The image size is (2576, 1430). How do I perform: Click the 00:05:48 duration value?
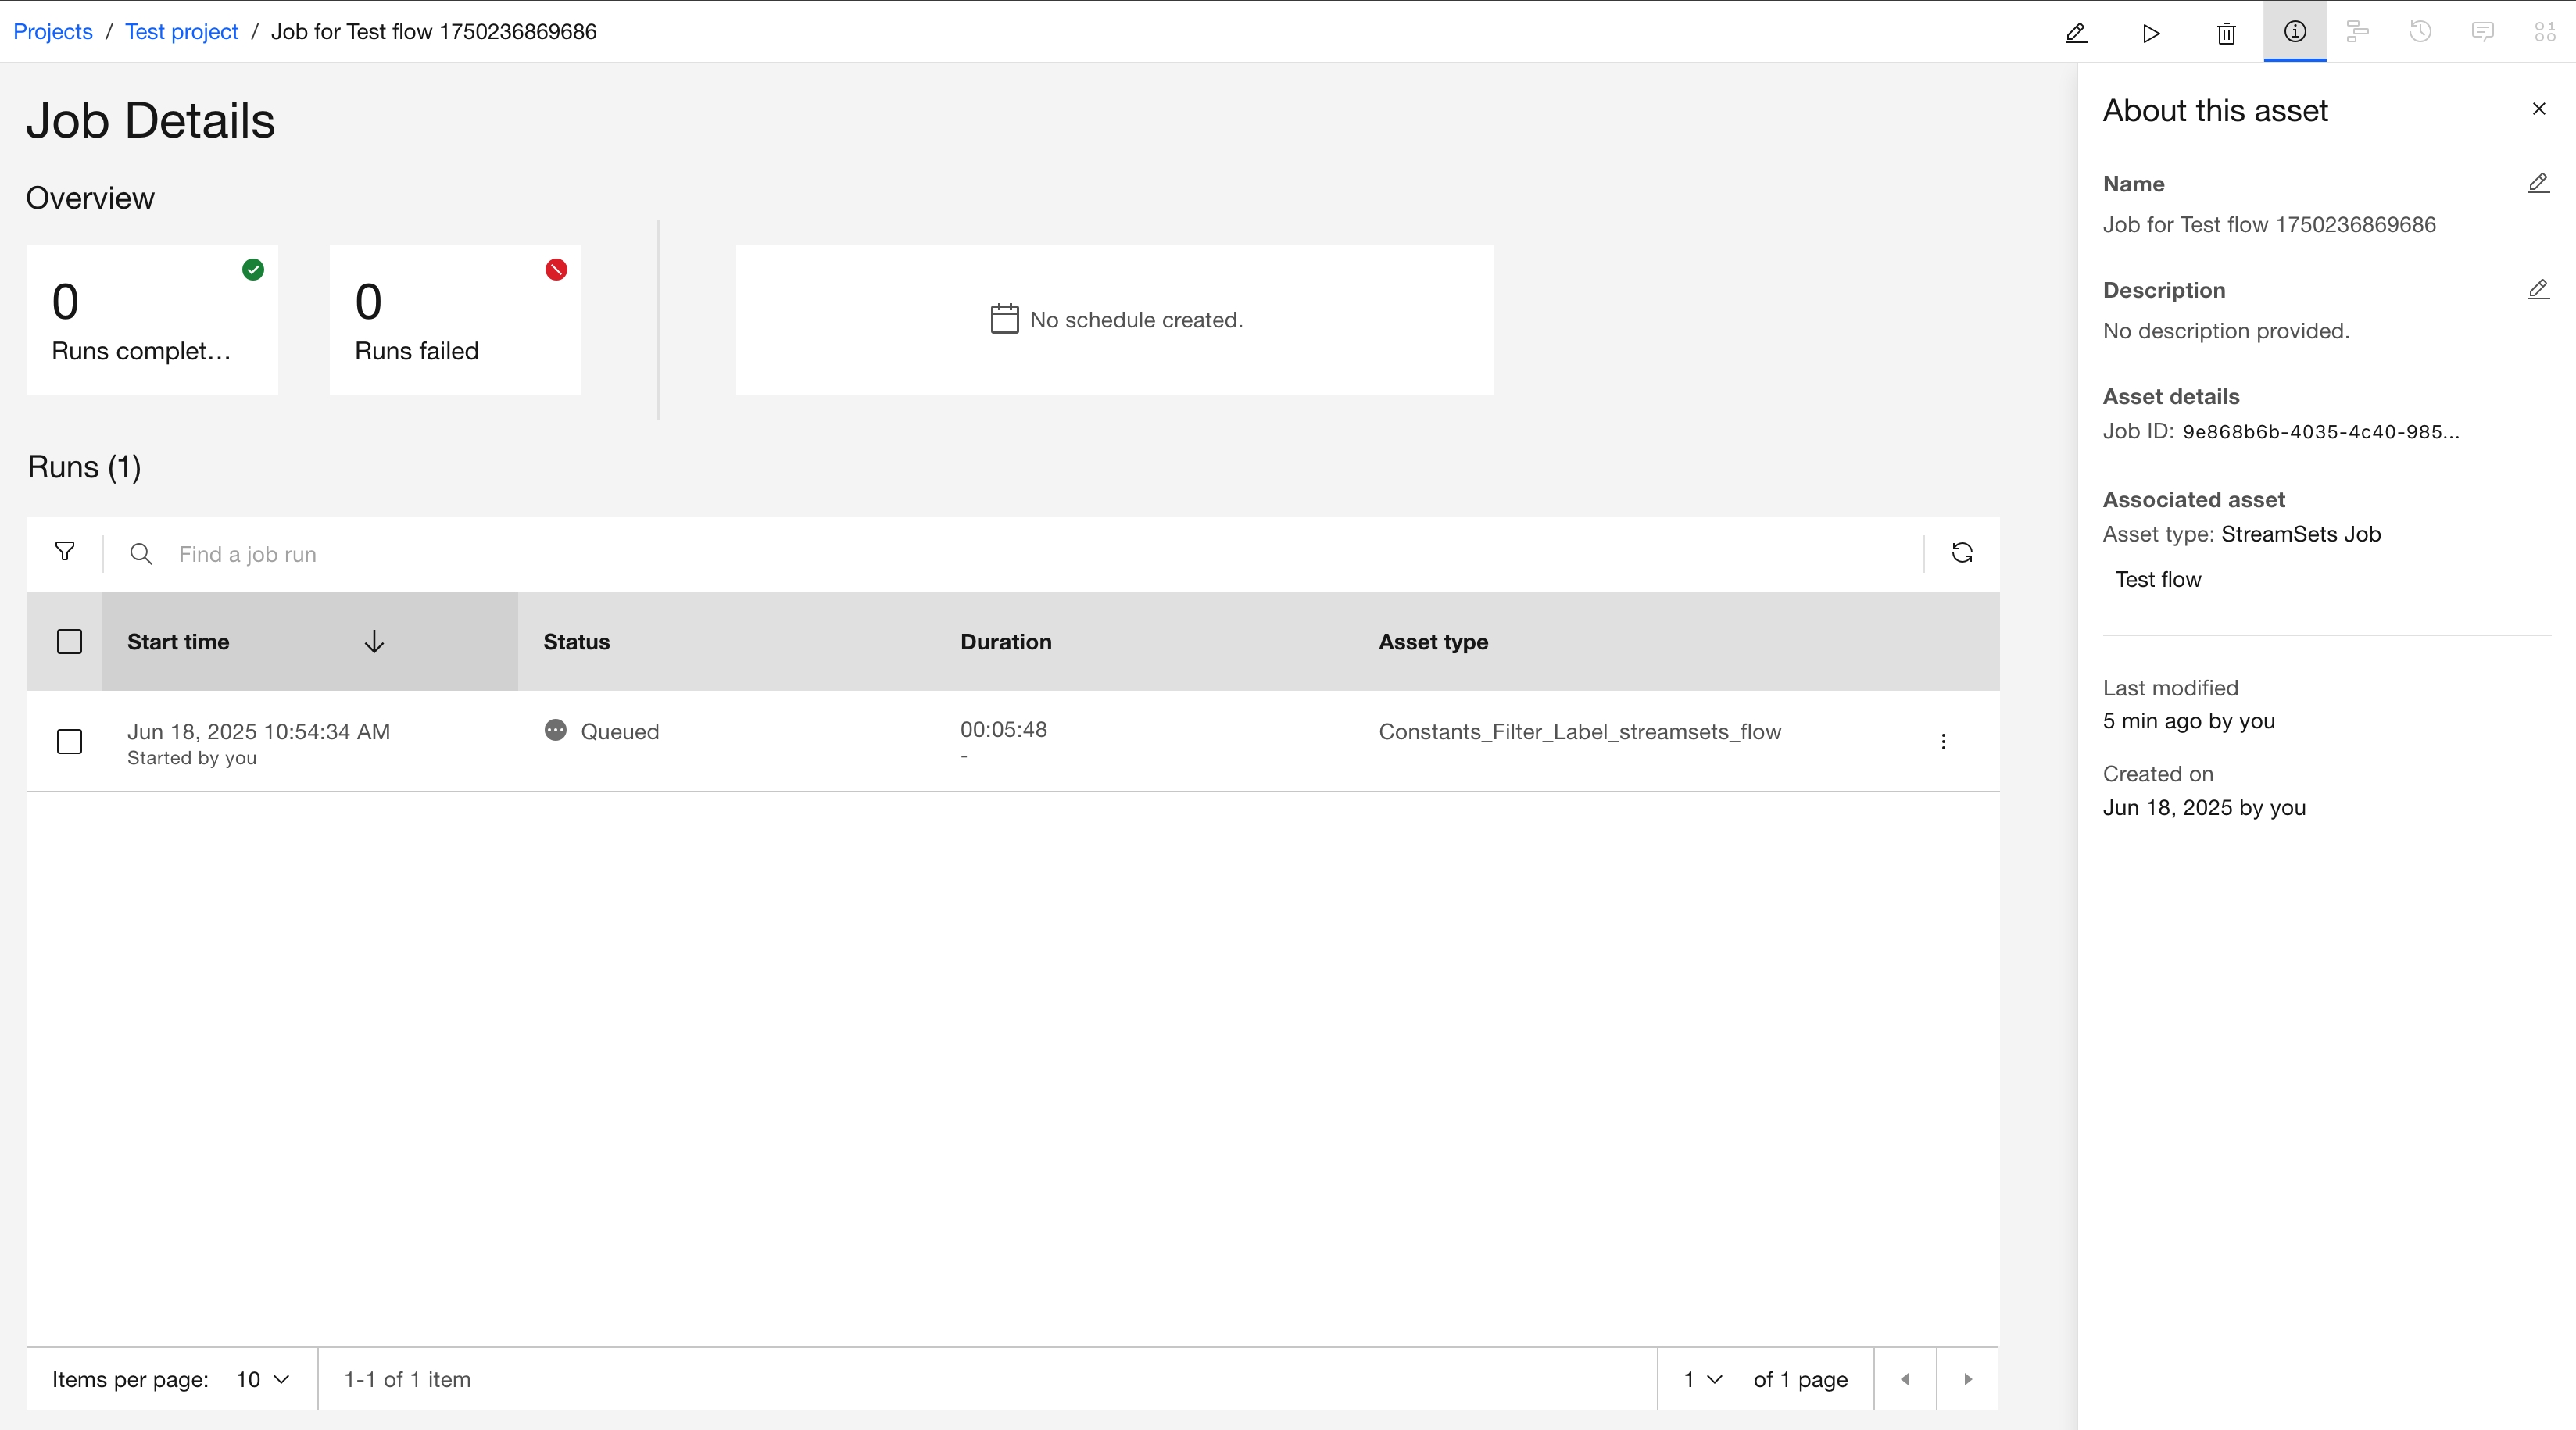pyautogui.click(x=1004, y=729)
